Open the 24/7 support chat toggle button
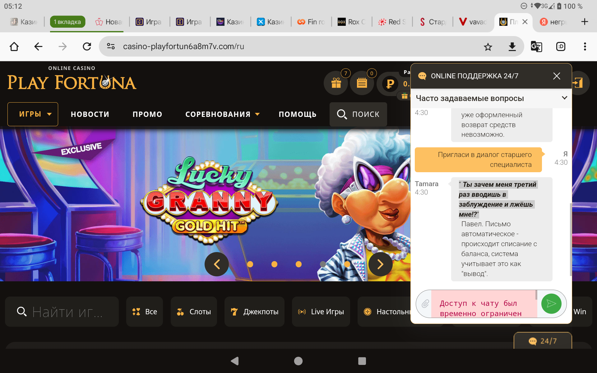Screen dimensions: 597x373 pyautogui.click(x=543, y=341)
